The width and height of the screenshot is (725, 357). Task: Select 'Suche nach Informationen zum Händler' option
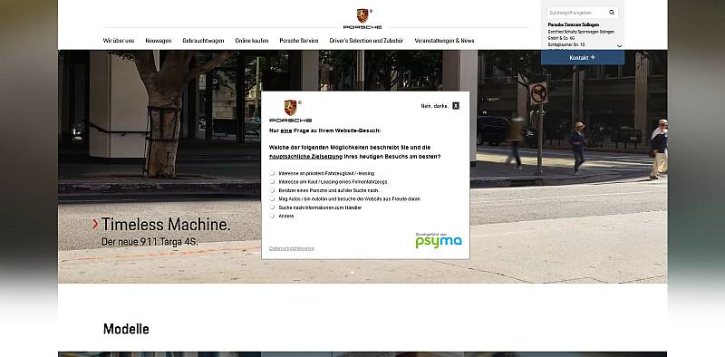[x=273, y=207]
